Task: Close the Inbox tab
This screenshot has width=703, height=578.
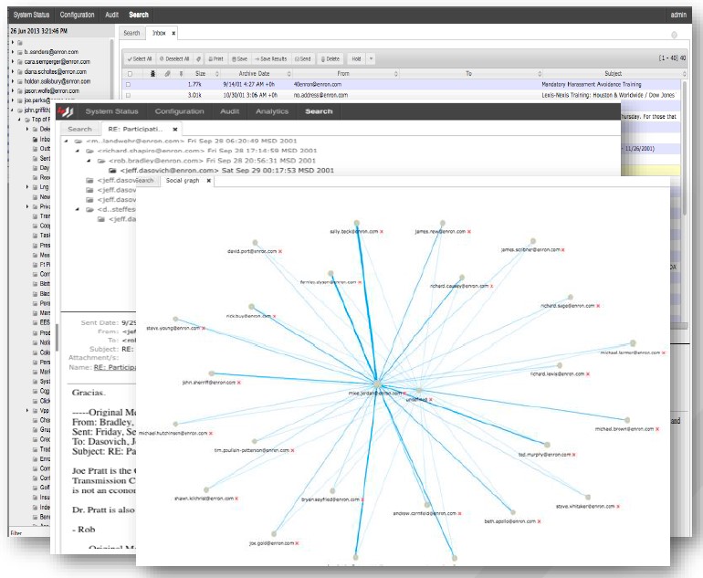Action: 173,33
